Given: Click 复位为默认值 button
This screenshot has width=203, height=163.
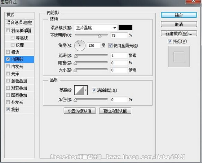Looking at the screenshot, I should click(x=115, y=111).
